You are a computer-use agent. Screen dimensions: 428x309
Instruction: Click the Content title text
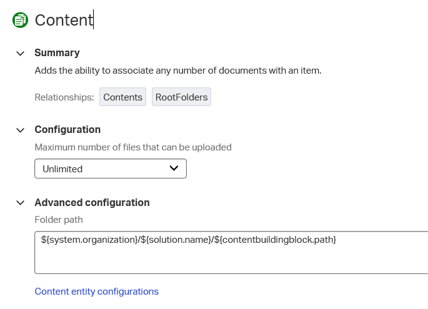[64, 20]
